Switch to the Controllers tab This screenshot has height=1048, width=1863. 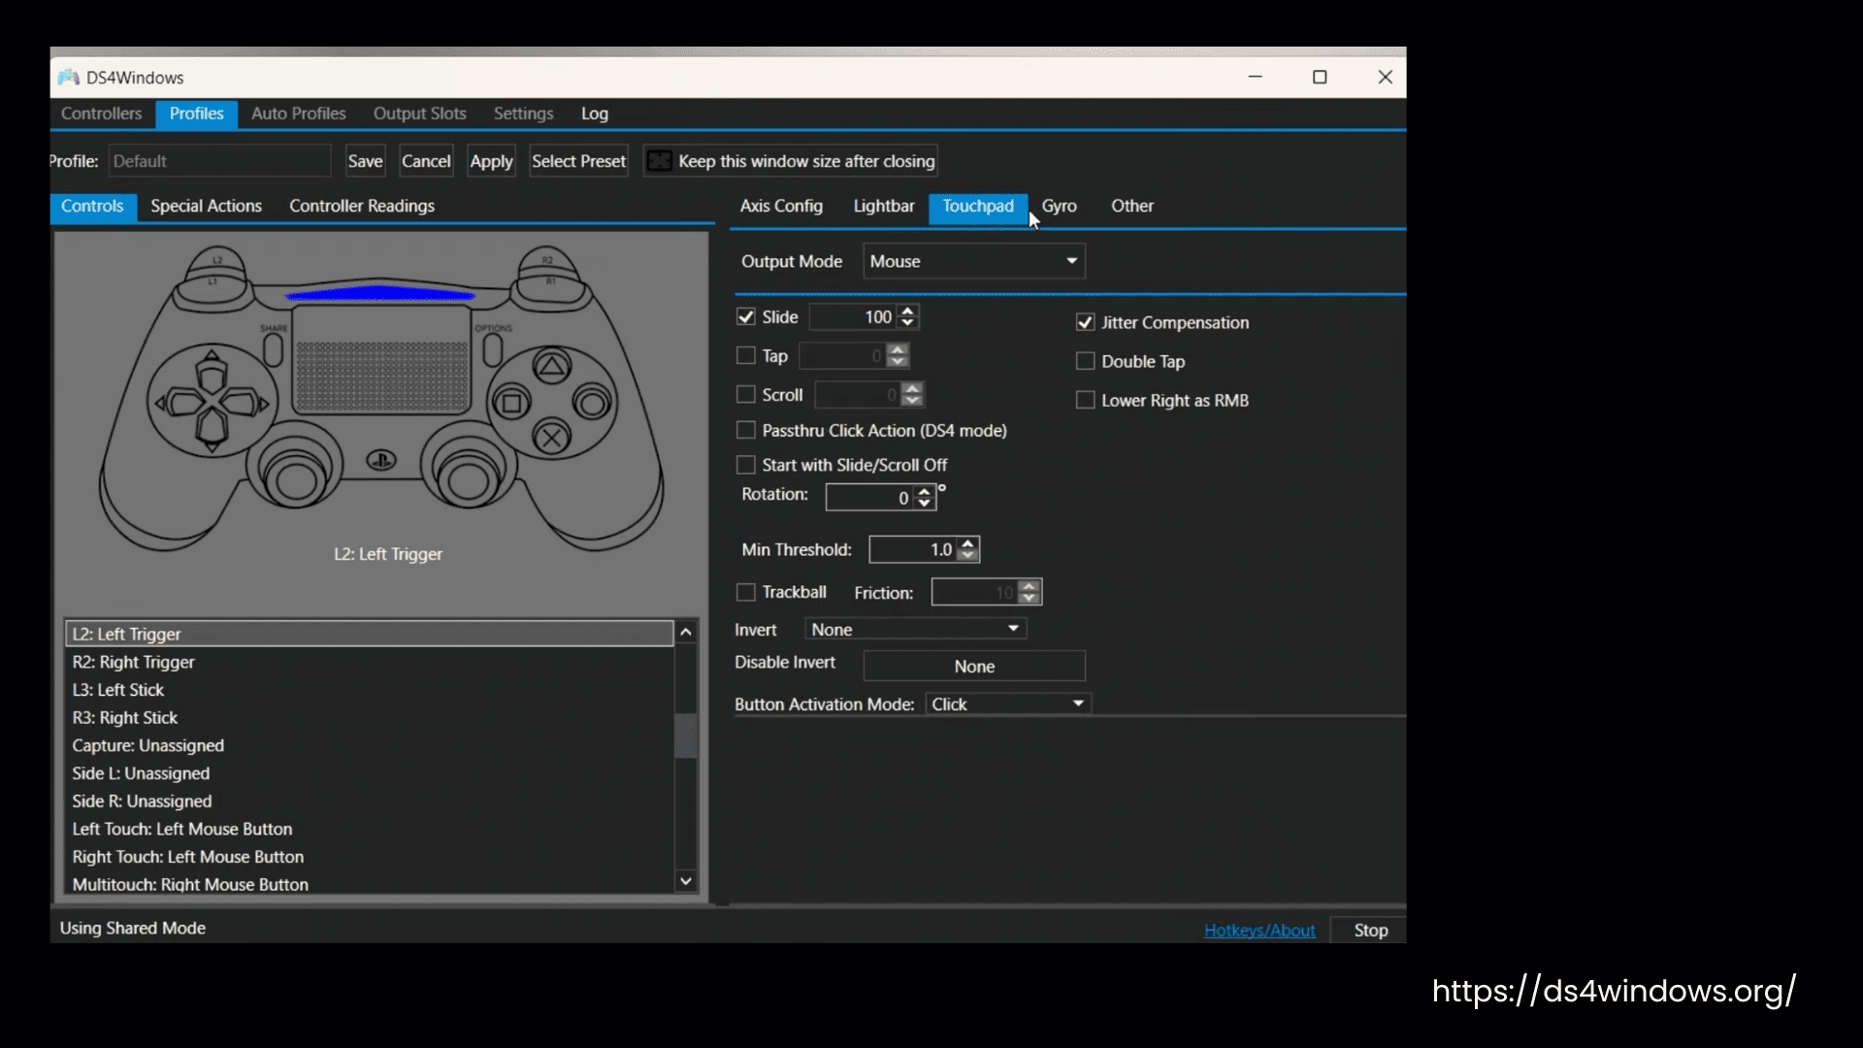pyautogui.click(x=101, y=114)
